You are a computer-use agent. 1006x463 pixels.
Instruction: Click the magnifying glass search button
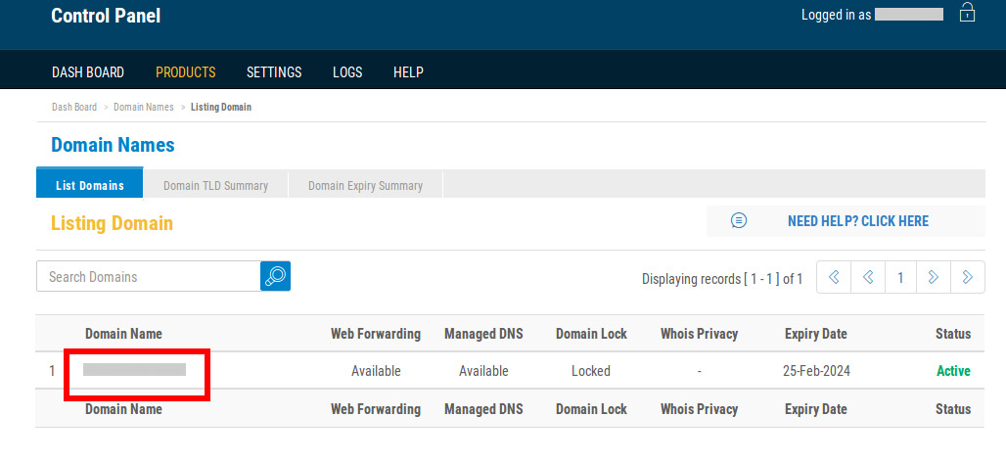[x=275, y=276]
